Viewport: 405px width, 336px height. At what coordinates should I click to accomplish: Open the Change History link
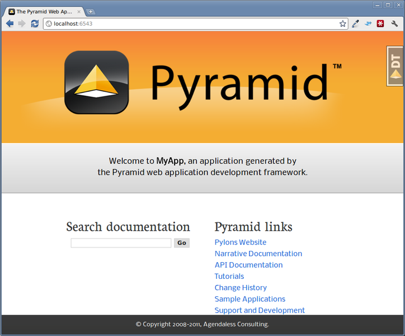click(241, 288)
